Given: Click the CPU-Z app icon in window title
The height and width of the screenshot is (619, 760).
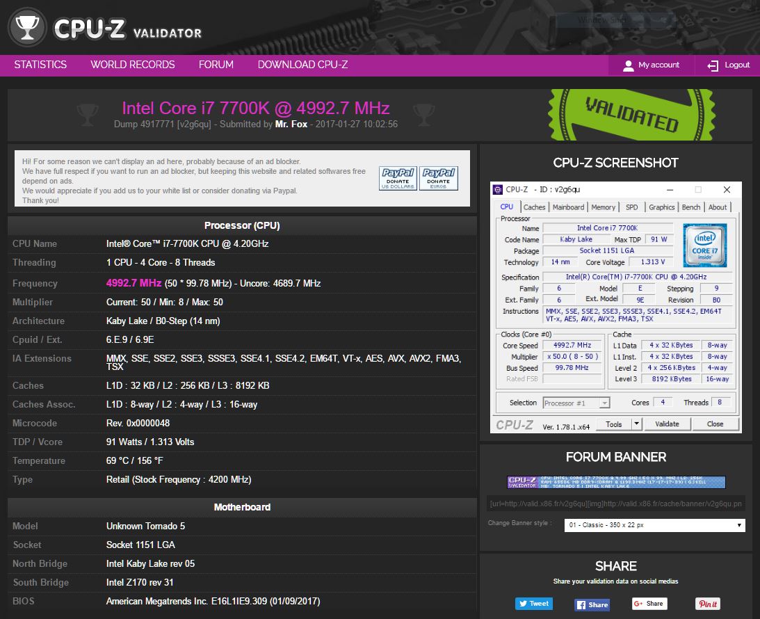Looking at the screenshot, I should tap(498, 190).
